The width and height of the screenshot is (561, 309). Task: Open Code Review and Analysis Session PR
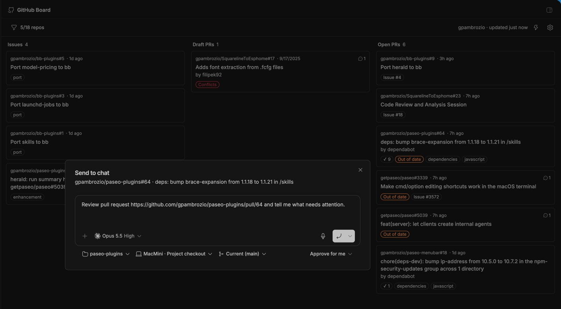tap(465, 105)
